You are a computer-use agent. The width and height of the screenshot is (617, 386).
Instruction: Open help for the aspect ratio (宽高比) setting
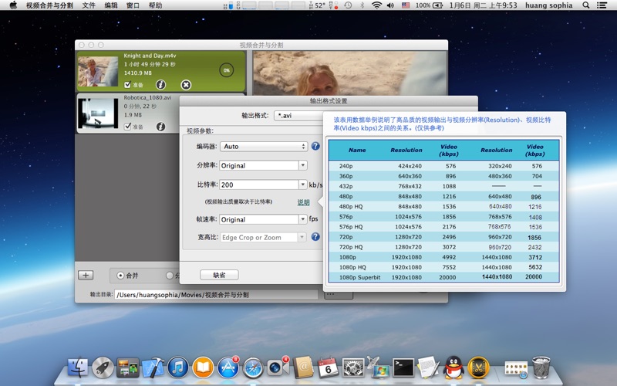[315, 237]
